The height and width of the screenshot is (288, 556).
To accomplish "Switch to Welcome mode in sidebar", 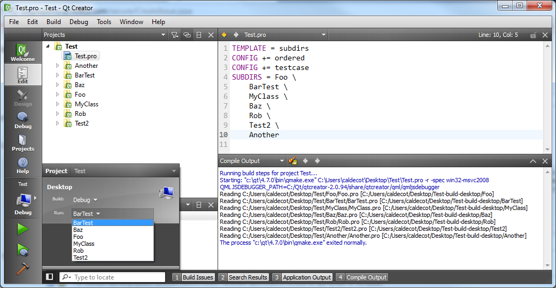I will click(x=22, y=53).
